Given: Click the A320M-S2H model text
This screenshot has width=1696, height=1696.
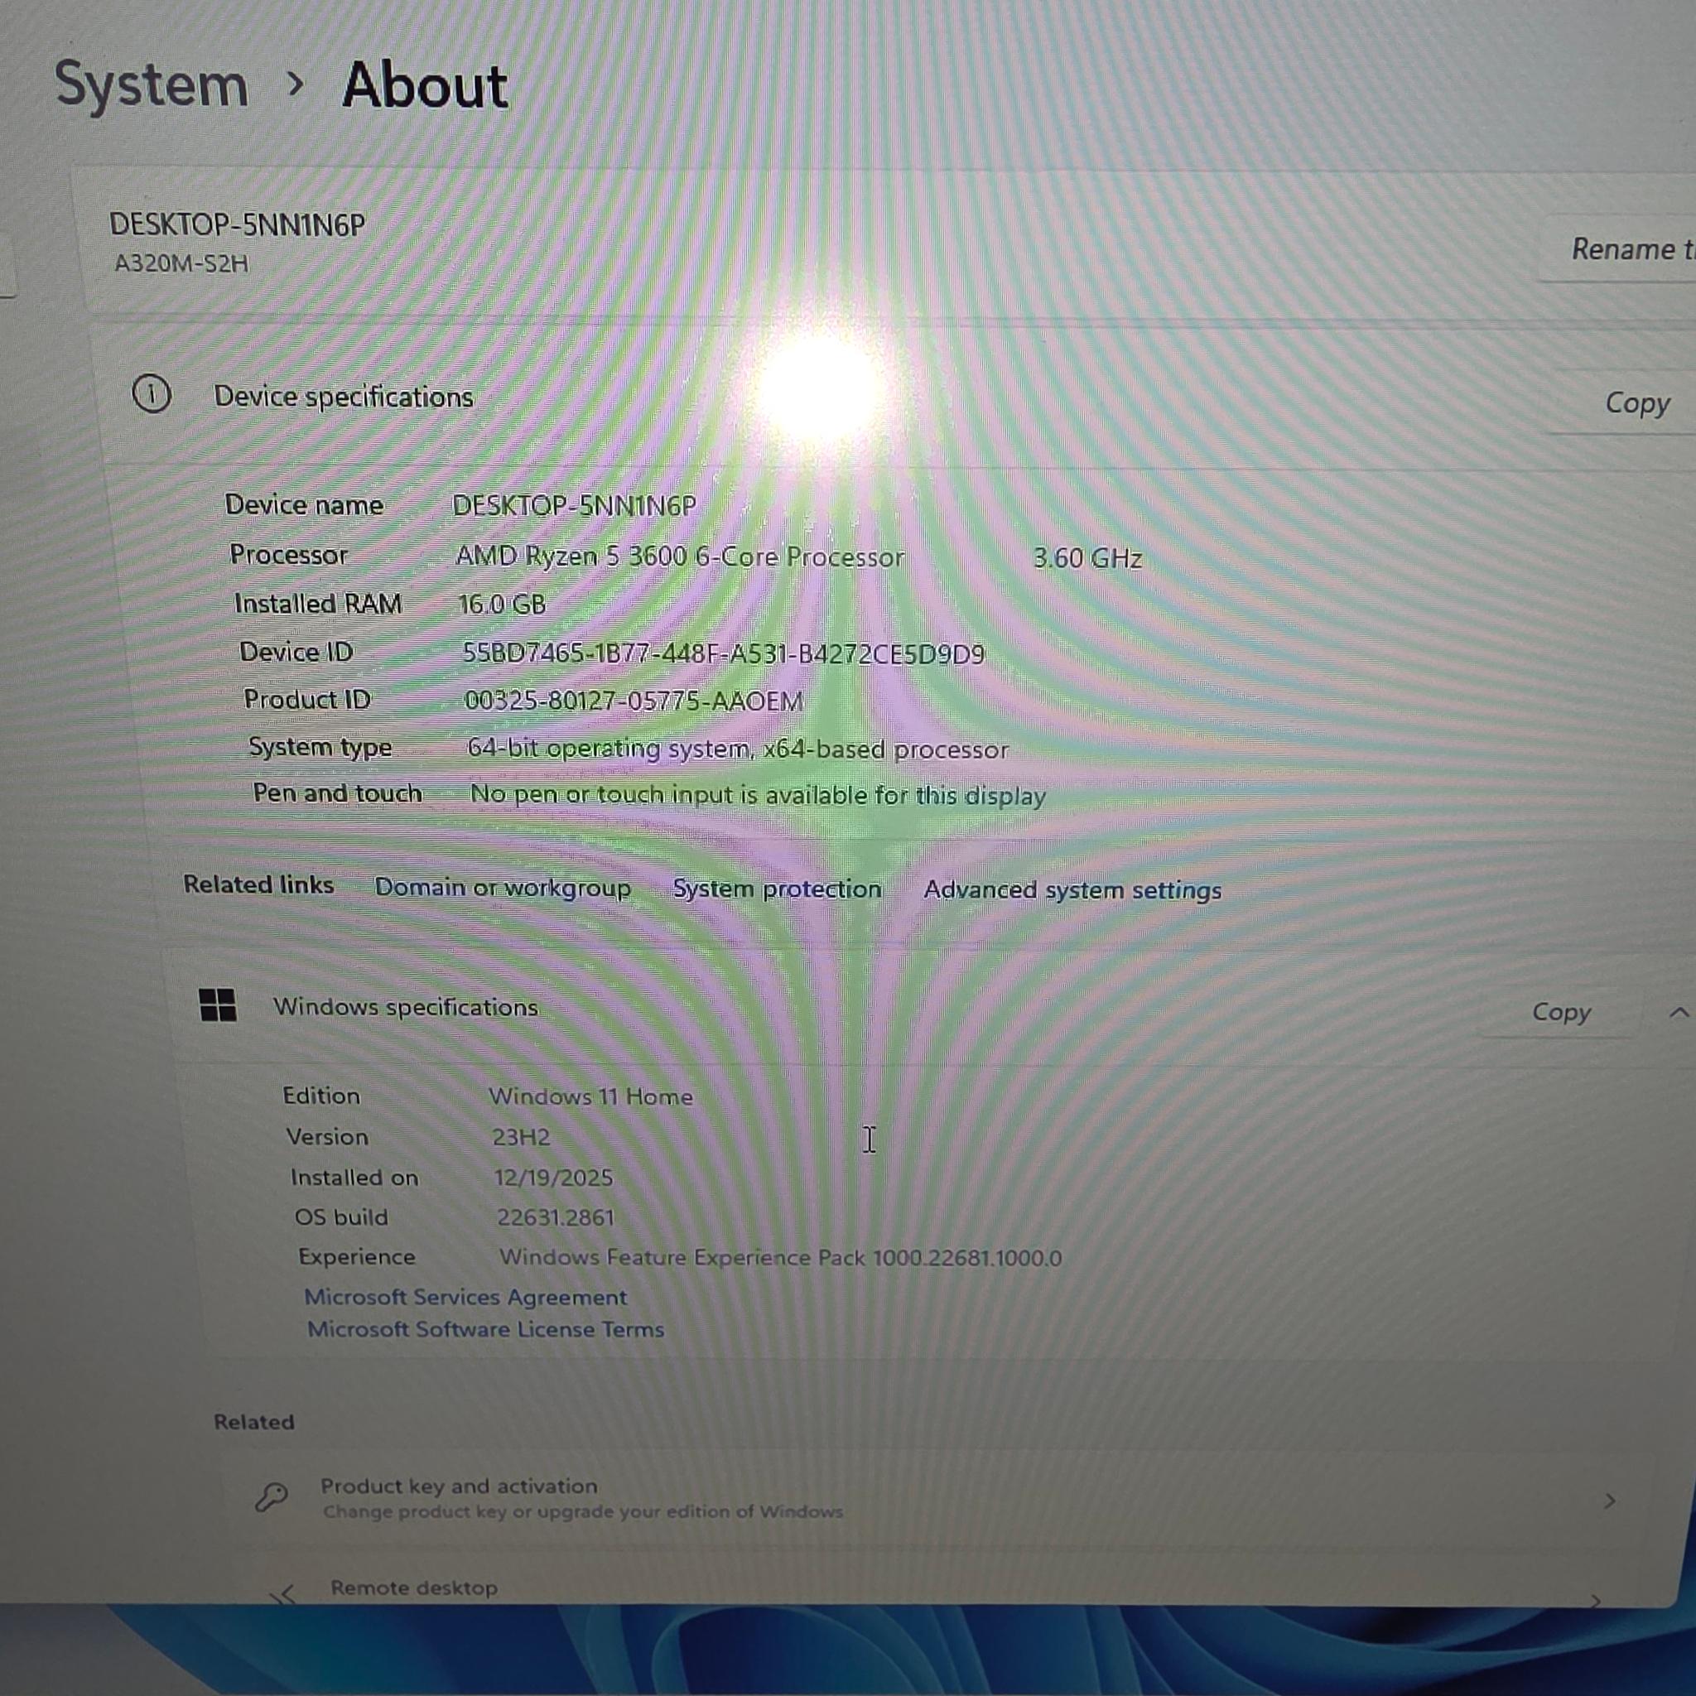Looking at the screenshot, I should point(181,263).
